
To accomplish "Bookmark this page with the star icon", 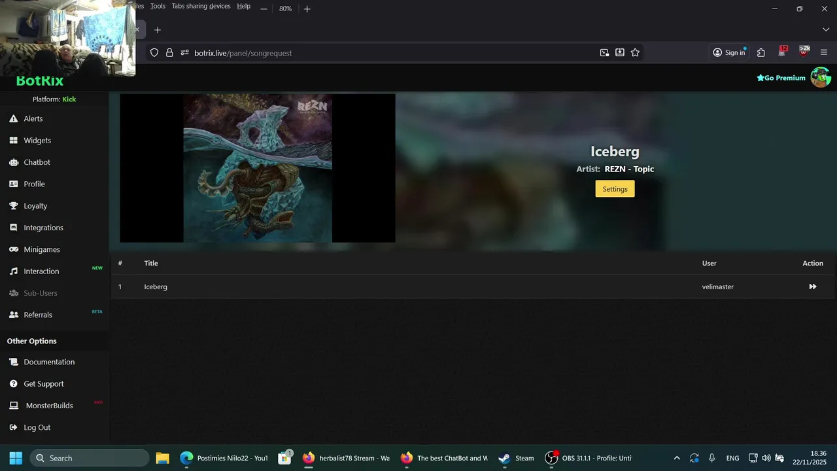I will (x=635, y=52).
